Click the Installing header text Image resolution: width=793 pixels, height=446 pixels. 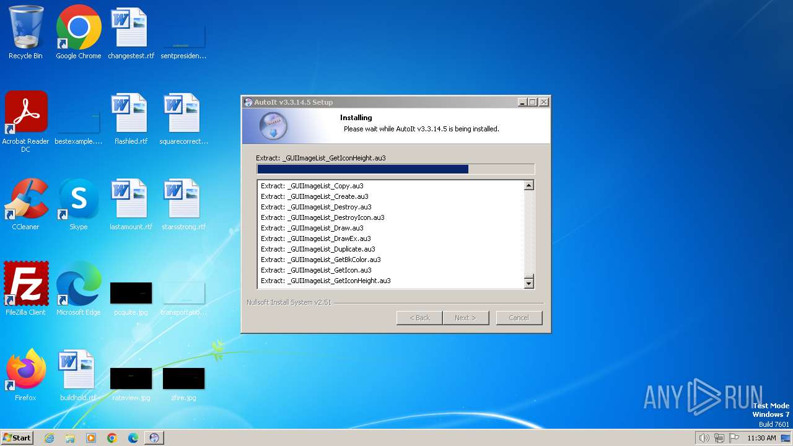point(356,118)
